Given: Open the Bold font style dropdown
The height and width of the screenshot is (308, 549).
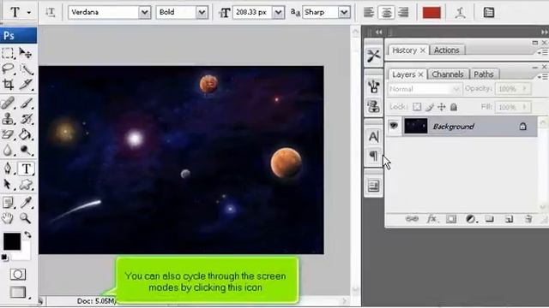Looking at the screenshot, I should click(202, 13).
